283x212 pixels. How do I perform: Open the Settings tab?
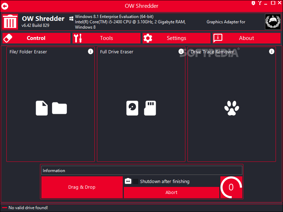176,38
